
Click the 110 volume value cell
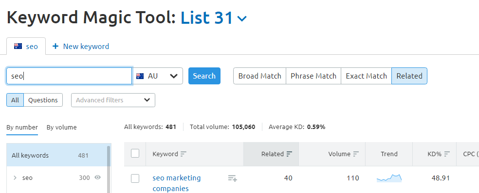pos(353,178)
